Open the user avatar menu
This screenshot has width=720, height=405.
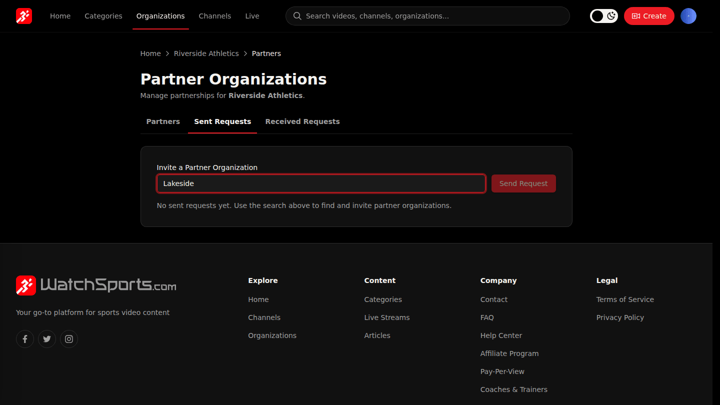(688, 16)
